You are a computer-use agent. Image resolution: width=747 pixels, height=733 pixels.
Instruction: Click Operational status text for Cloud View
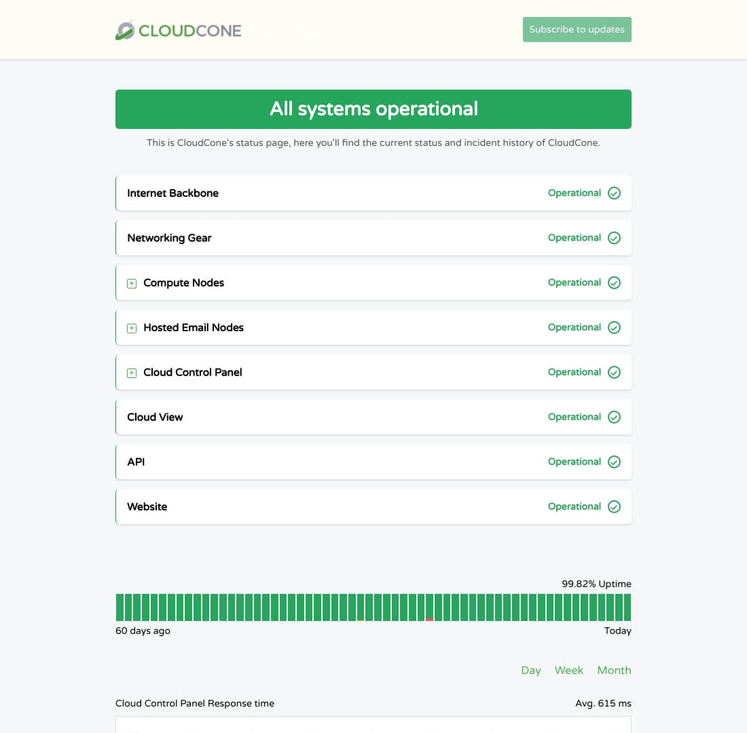(x=574, y=417)
